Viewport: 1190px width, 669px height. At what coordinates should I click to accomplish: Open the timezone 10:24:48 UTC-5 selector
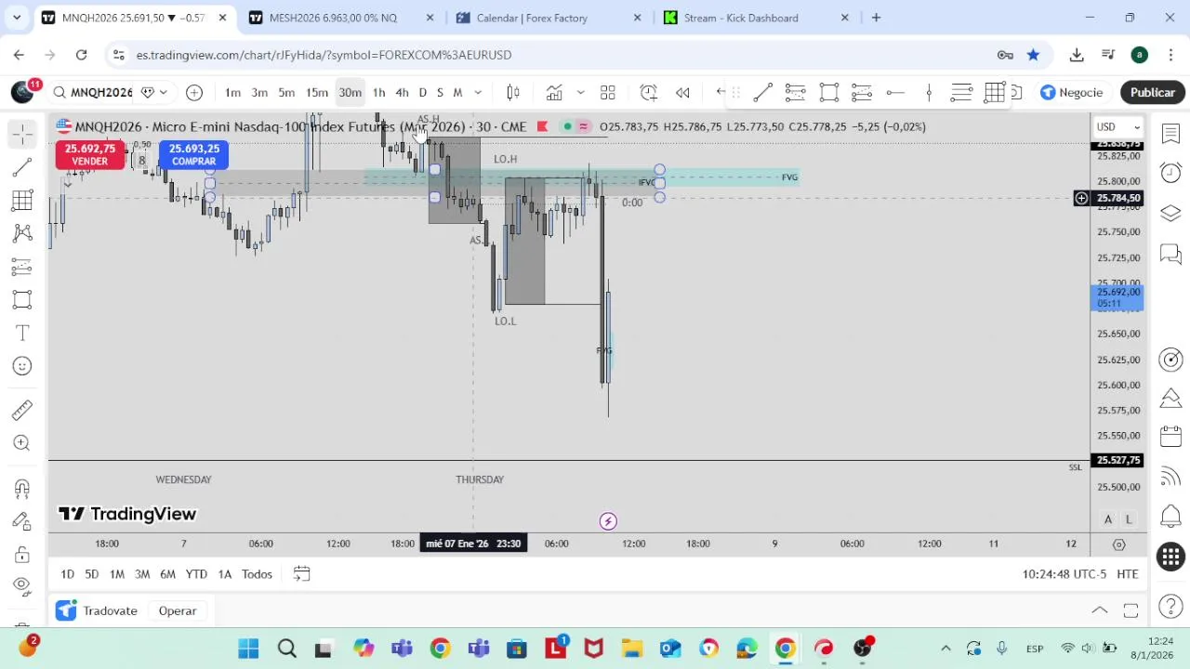[x=1064, y=574]
